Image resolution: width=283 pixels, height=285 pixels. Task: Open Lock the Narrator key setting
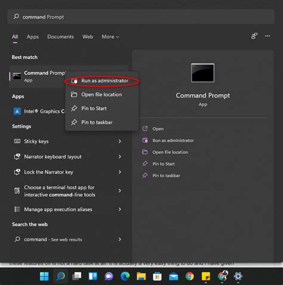tap(69, 172)
